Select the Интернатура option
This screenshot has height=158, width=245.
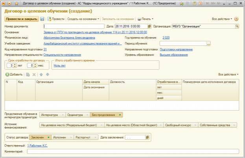pos(50,115)
